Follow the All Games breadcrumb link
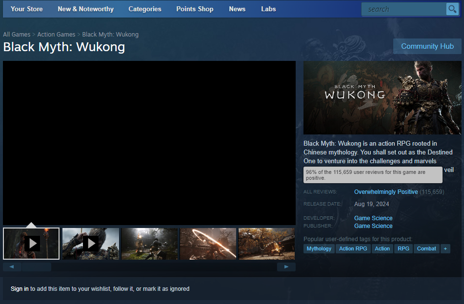 click(17, 35)
